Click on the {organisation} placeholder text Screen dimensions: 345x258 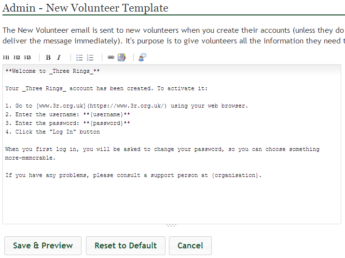click(x=235, y=176)
